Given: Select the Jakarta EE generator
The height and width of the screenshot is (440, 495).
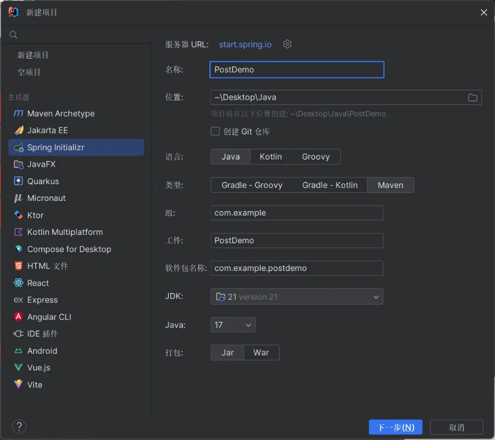Looking at the screenshot, I should coord(48,130).
